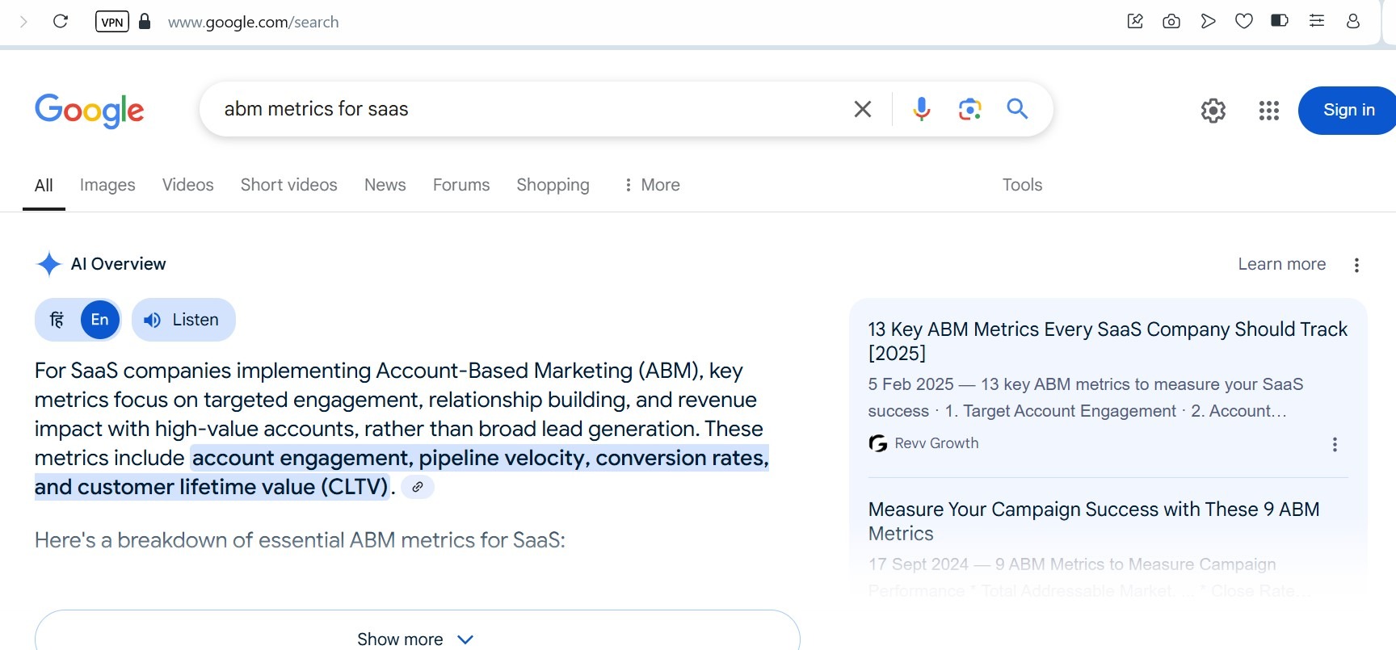Search by image with Lens icon
This screenshot has width=1396, height=650.
coord(969,109)
